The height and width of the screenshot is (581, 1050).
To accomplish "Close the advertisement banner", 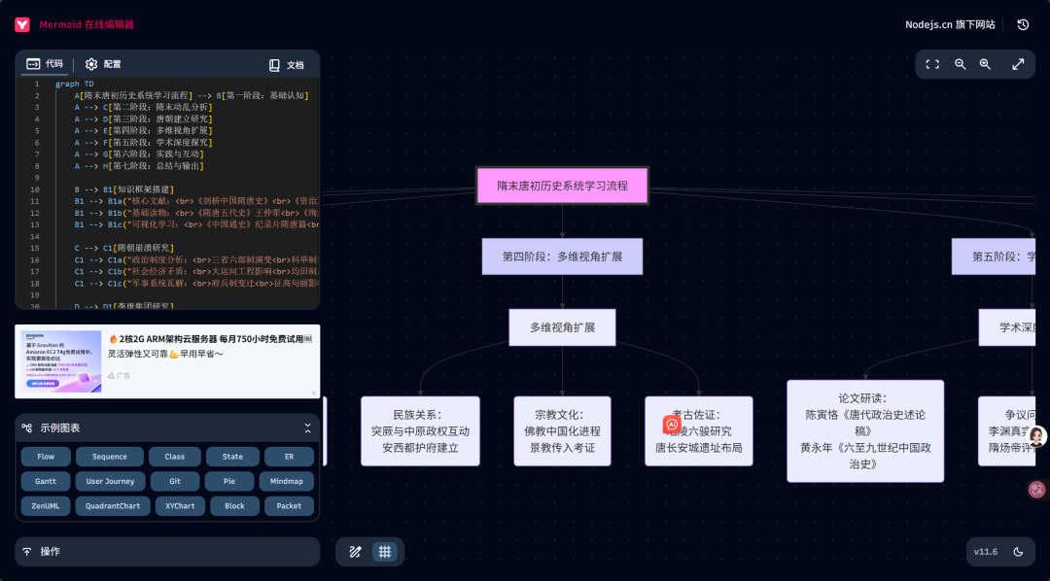I will tap(313, 393).
